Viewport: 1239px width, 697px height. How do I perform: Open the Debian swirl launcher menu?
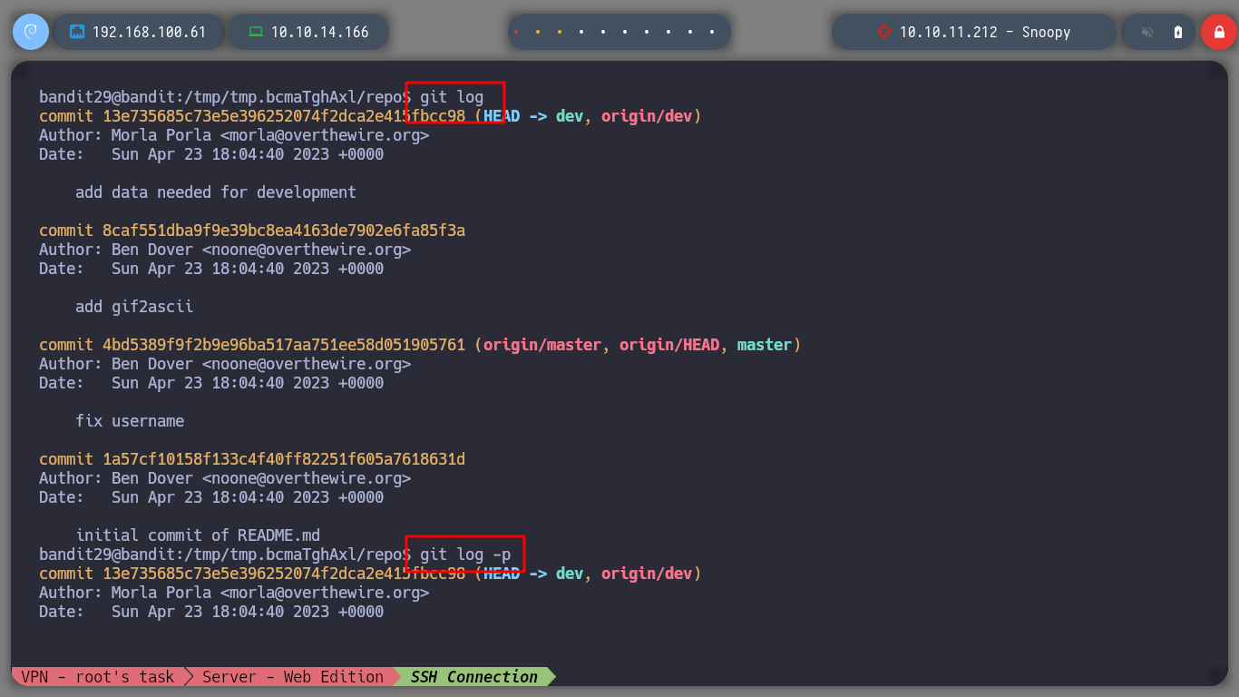30,32
